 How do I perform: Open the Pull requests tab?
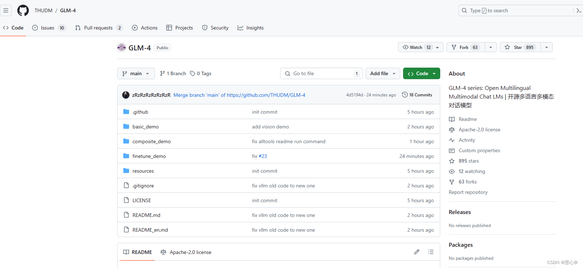pos(99,28)
